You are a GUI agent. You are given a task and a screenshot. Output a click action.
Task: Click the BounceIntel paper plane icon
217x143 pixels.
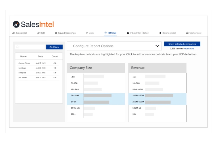[160, 33]
